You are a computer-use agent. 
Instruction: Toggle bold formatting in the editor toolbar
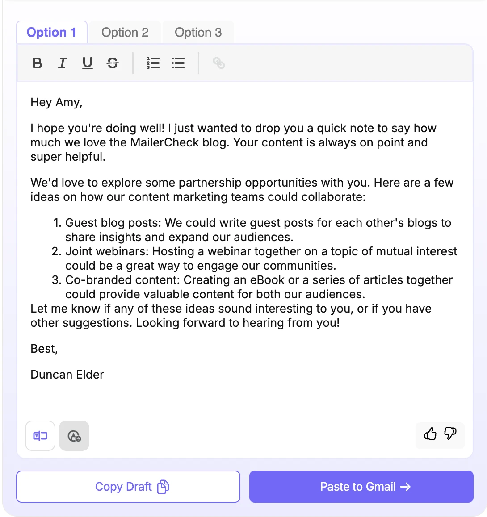coord(38,63)
